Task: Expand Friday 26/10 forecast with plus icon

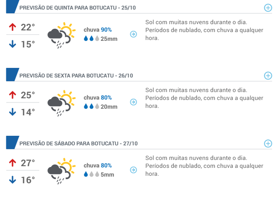Action: click(x=268, y=76)
